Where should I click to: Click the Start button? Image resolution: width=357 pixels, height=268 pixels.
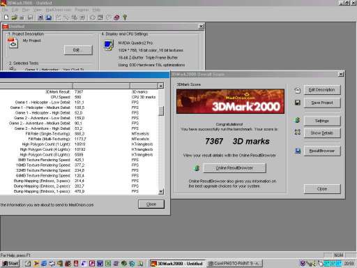10,263
